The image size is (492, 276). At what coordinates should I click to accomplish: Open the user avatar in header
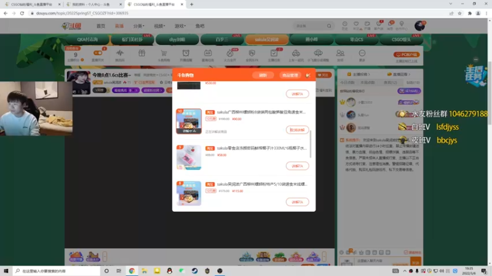click(x=419, y=26)
